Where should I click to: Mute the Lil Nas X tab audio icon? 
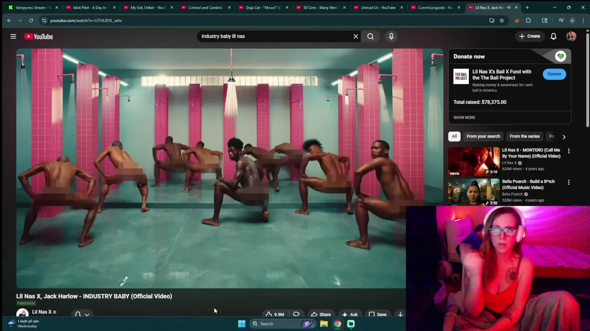(509, 7)
